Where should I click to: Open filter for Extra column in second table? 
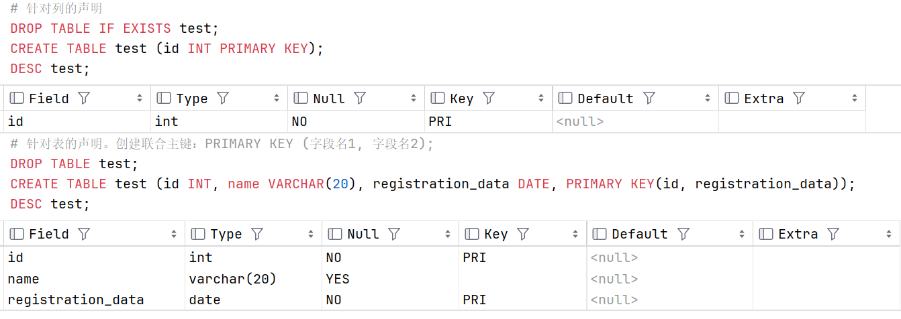(x=833, y=234)
